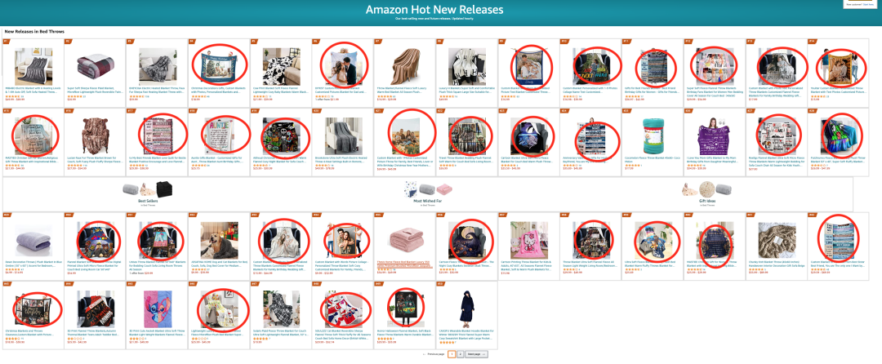Screen dimensions: 882x364
Task: Select the wedding couple photo blanket thumbnail
Action: click(x=342, y=66)
